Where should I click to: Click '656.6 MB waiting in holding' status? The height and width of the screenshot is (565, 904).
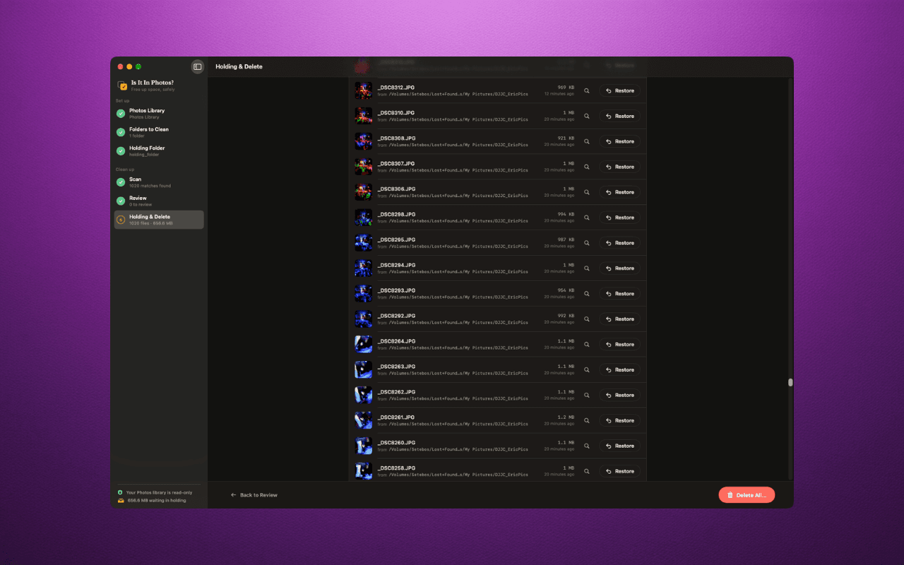157,500
